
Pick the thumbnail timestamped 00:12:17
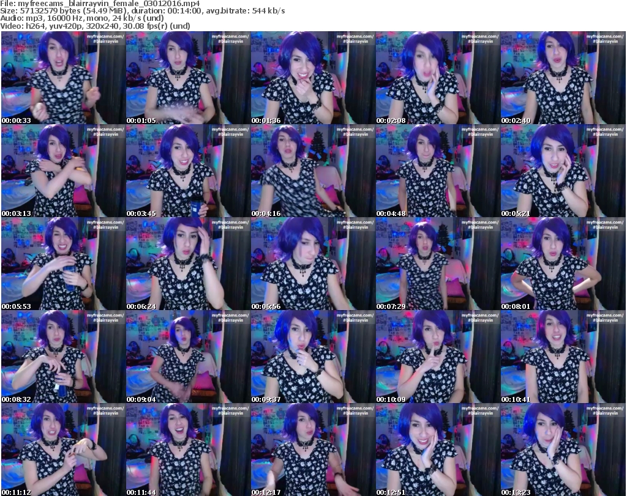313,450
